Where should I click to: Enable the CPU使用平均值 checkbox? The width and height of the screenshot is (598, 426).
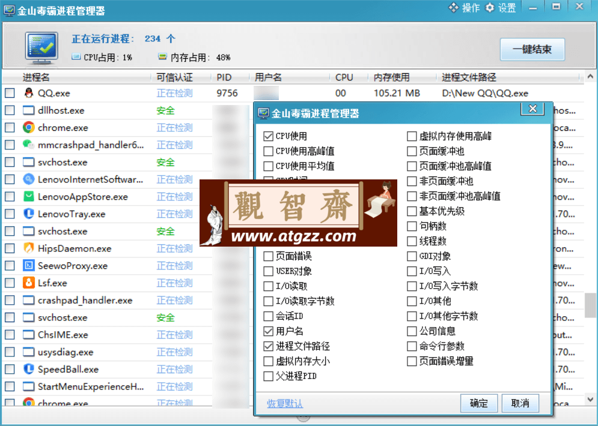(x=269, y=166)
